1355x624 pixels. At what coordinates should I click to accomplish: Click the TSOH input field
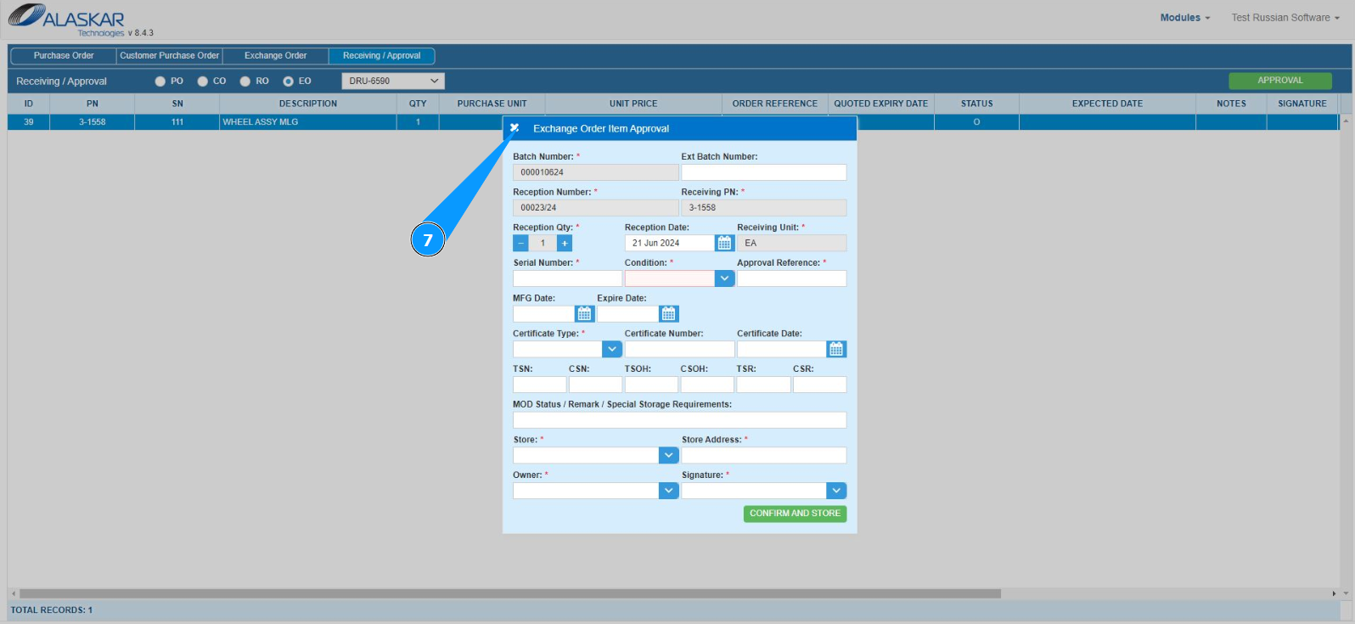pos(651,385)
